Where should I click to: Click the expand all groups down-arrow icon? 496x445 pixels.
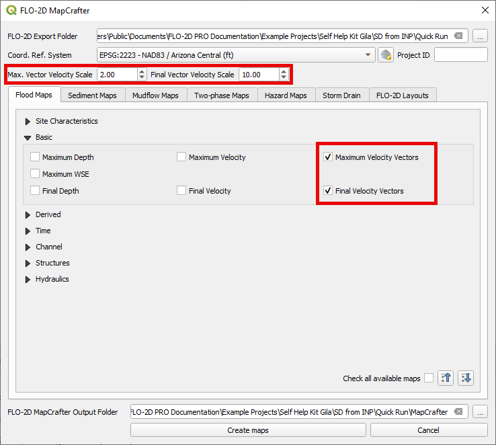click(466, 378)
